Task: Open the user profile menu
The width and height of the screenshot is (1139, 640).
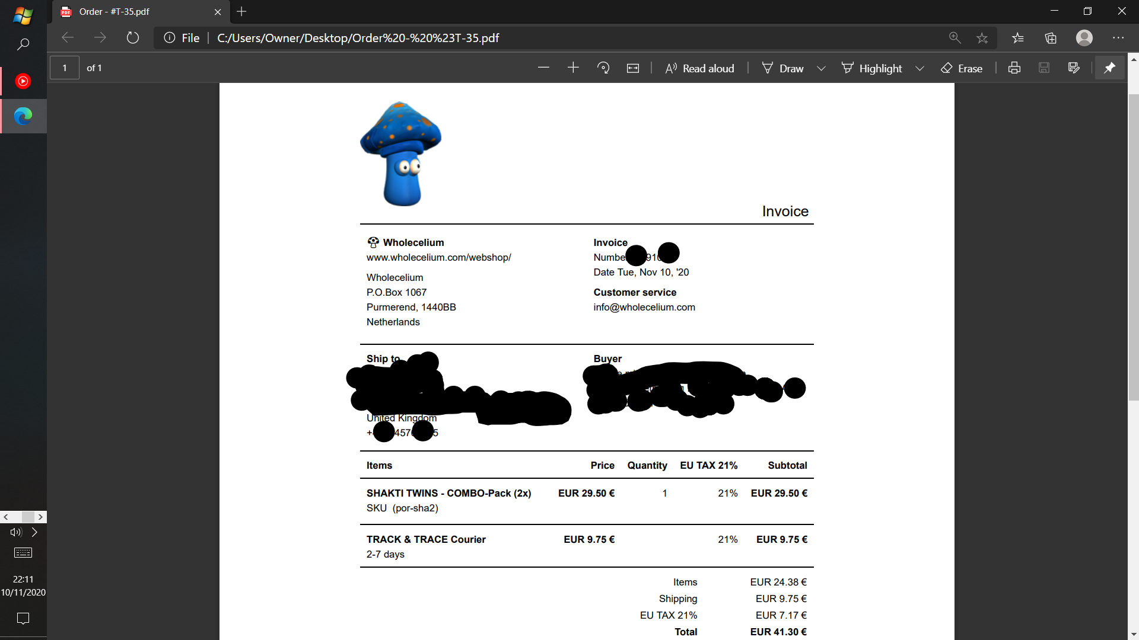Action: (x=1084, y=38)
